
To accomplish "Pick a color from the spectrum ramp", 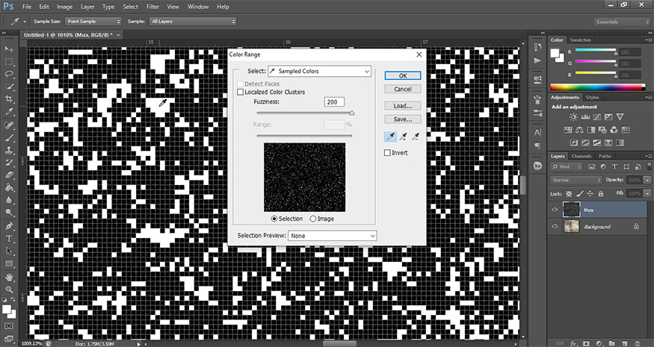I will point(598,87).
